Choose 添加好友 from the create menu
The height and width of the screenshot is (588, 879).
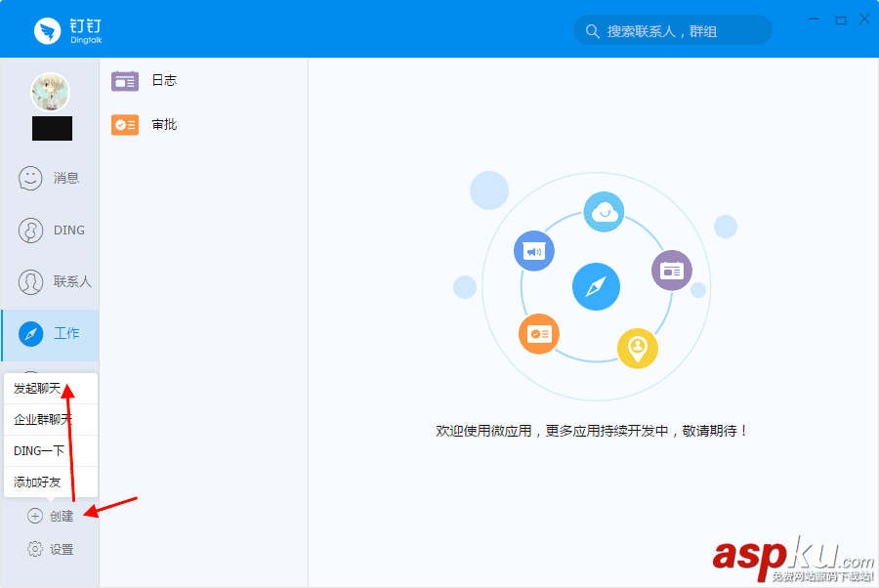point(51,483)
